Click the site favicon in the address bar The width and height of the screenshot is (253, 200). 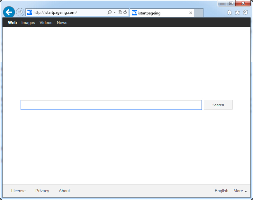click(x=29, y=12)
